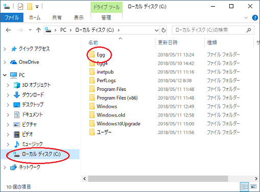The width and height of the screenshot is (260, 192).
Task: Select the Windows folder name
Action: coord(107,106)
